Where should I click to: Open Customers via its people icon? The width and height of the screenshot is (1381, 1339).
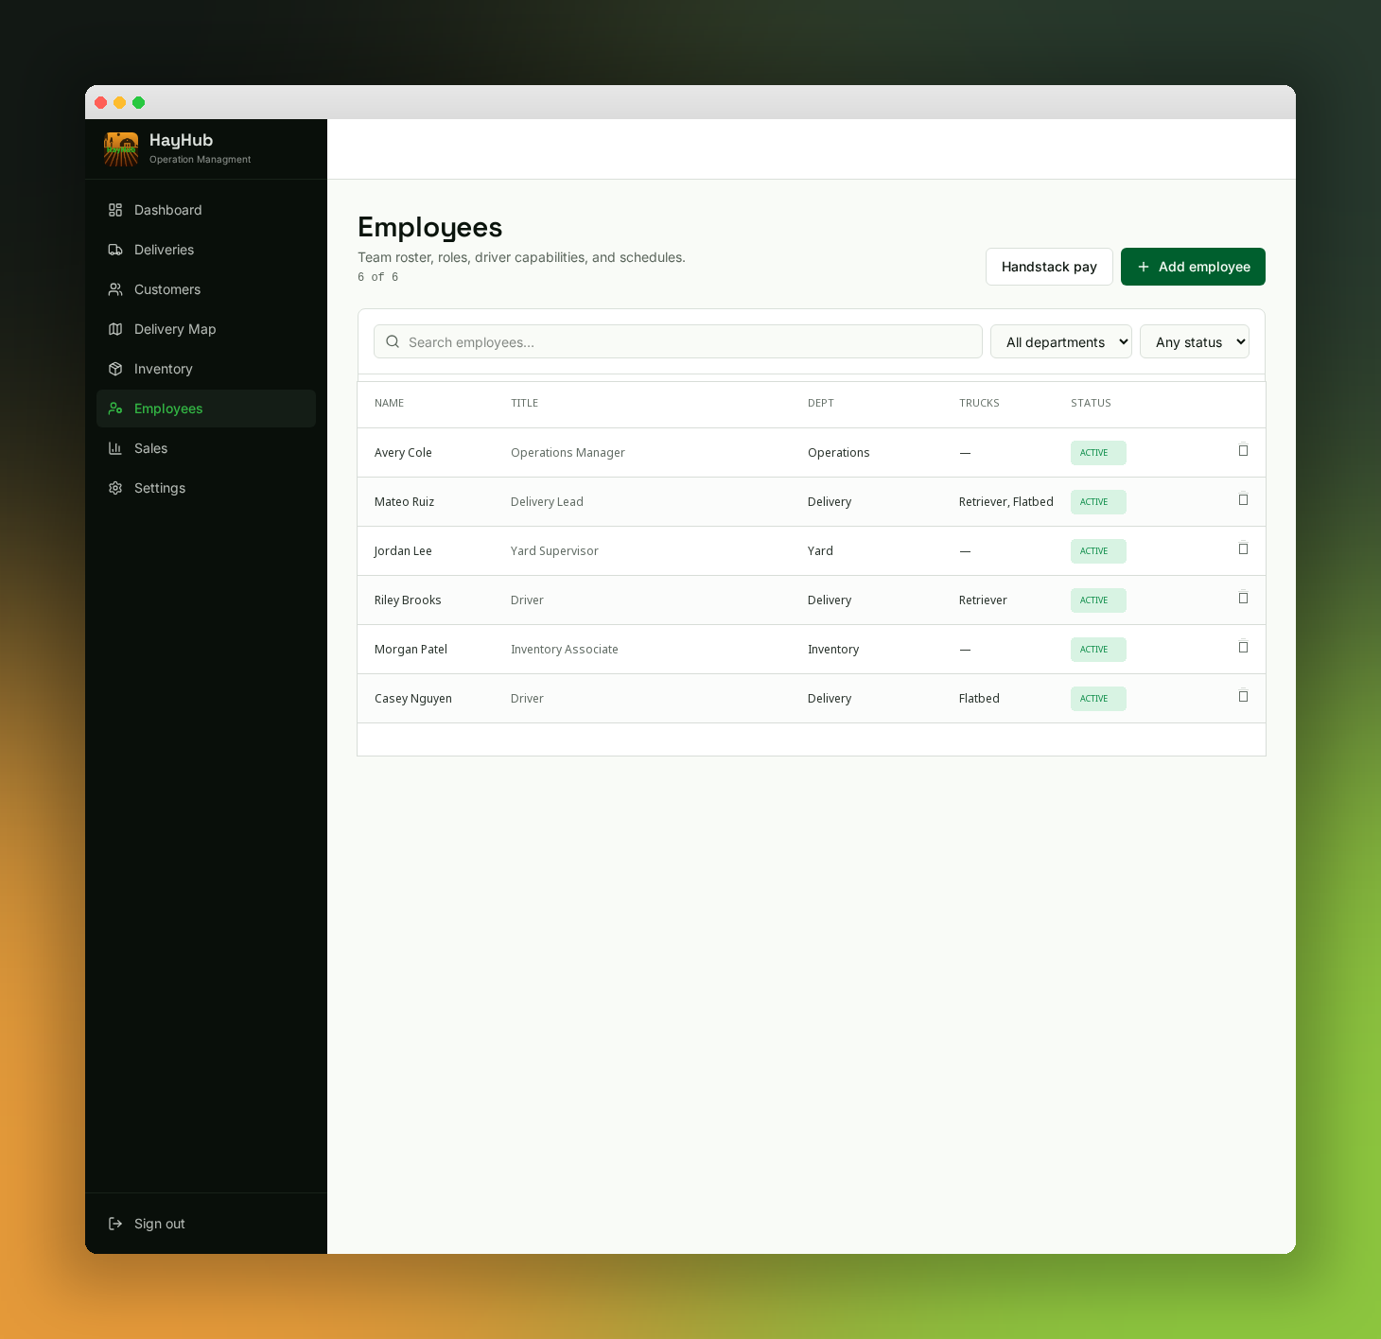tap(115, 289)
